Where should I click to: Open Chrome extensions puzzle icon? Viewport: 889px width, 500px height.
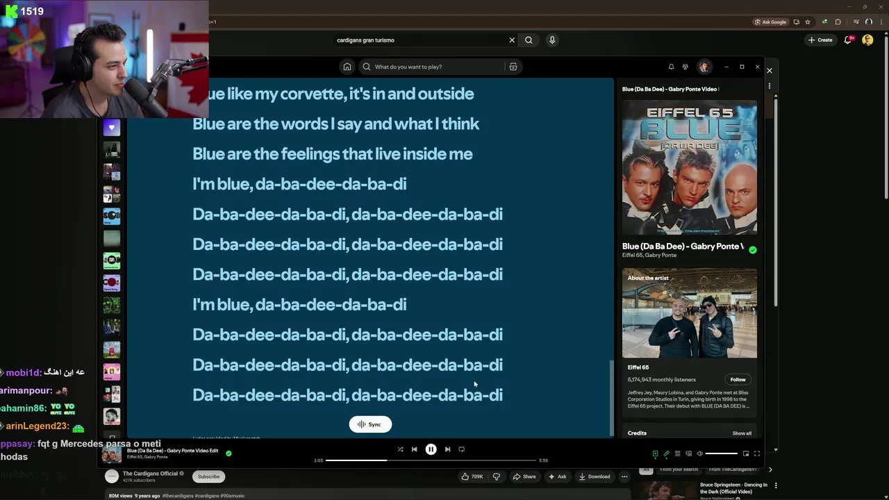click(x=838, y=22)
